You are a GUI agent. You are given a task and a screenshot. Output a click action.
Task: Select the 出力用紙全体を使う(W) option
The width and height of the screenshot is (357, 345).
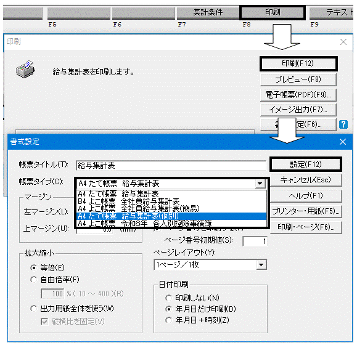[33, 309]
